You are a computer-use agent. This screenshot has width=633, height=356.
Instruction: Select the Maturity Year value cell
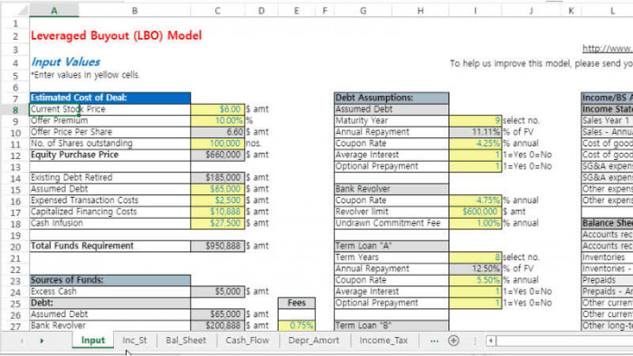475,120
